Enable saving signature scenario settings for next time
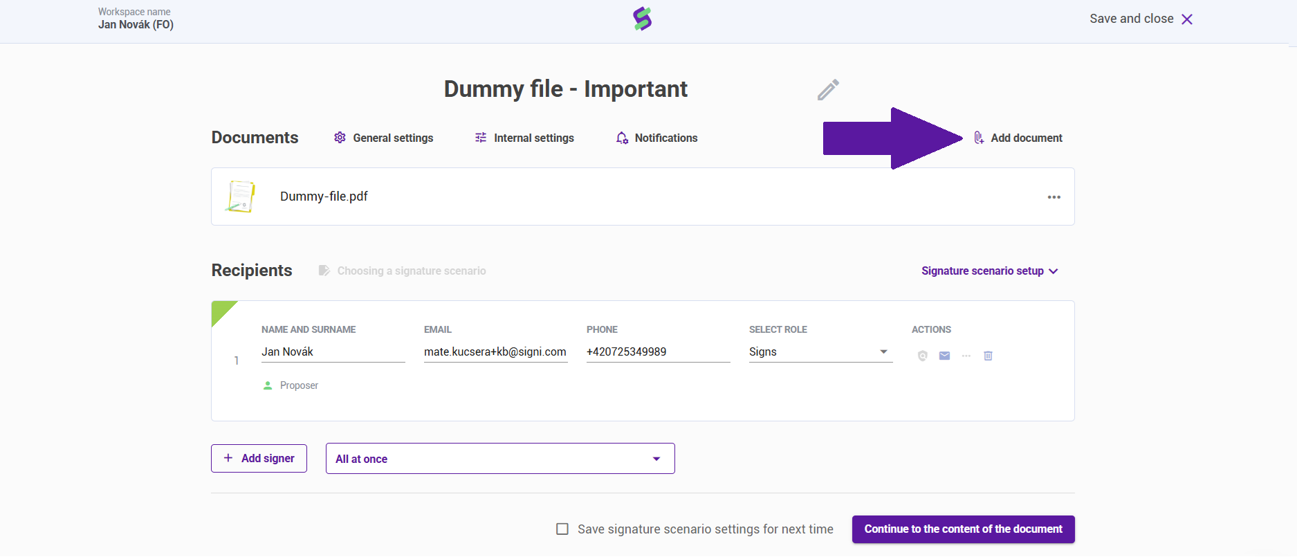 coord(562,529)
